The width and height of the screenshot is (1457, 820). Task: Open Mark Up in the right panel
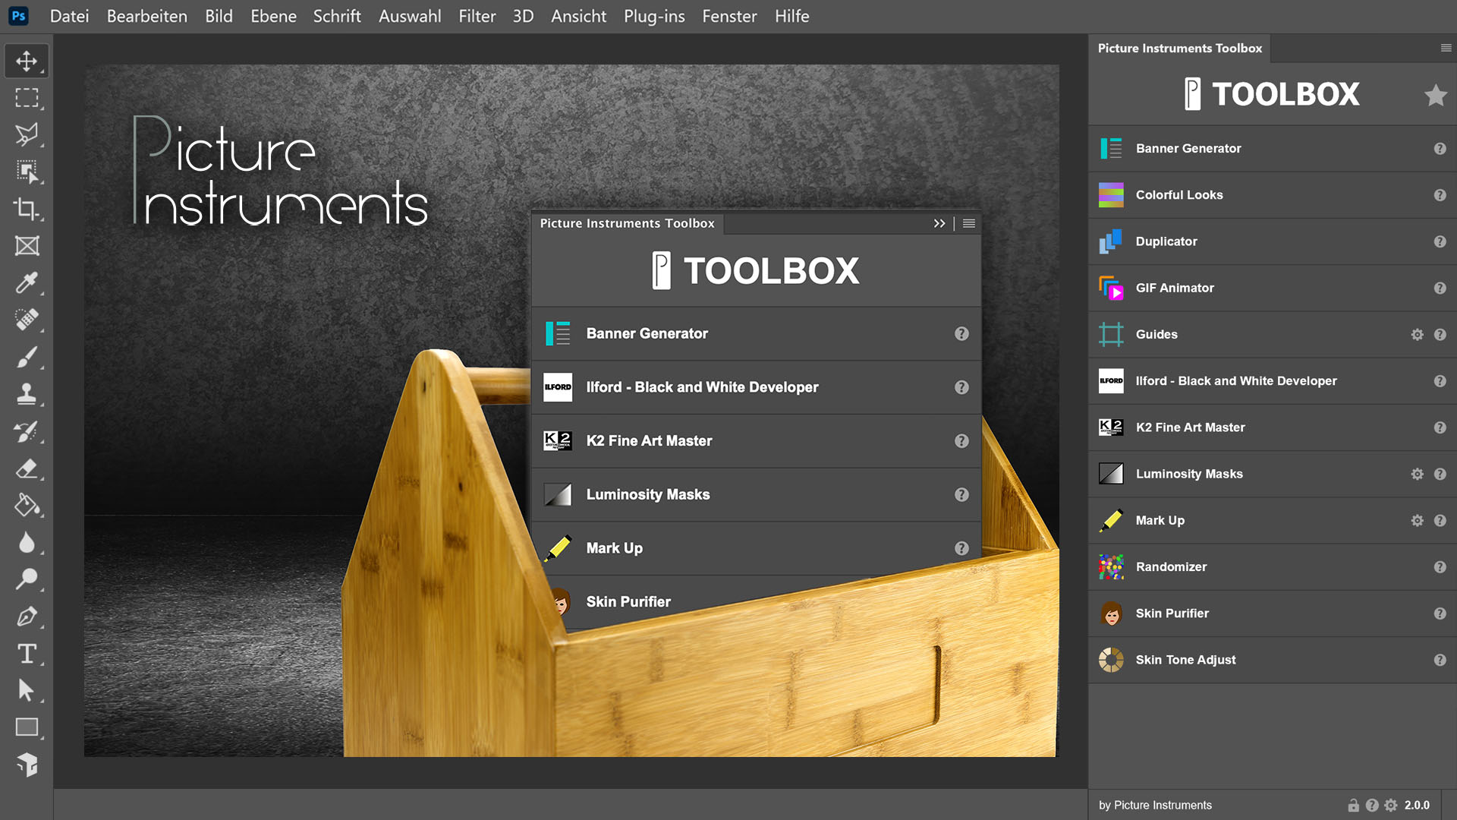1273,520
